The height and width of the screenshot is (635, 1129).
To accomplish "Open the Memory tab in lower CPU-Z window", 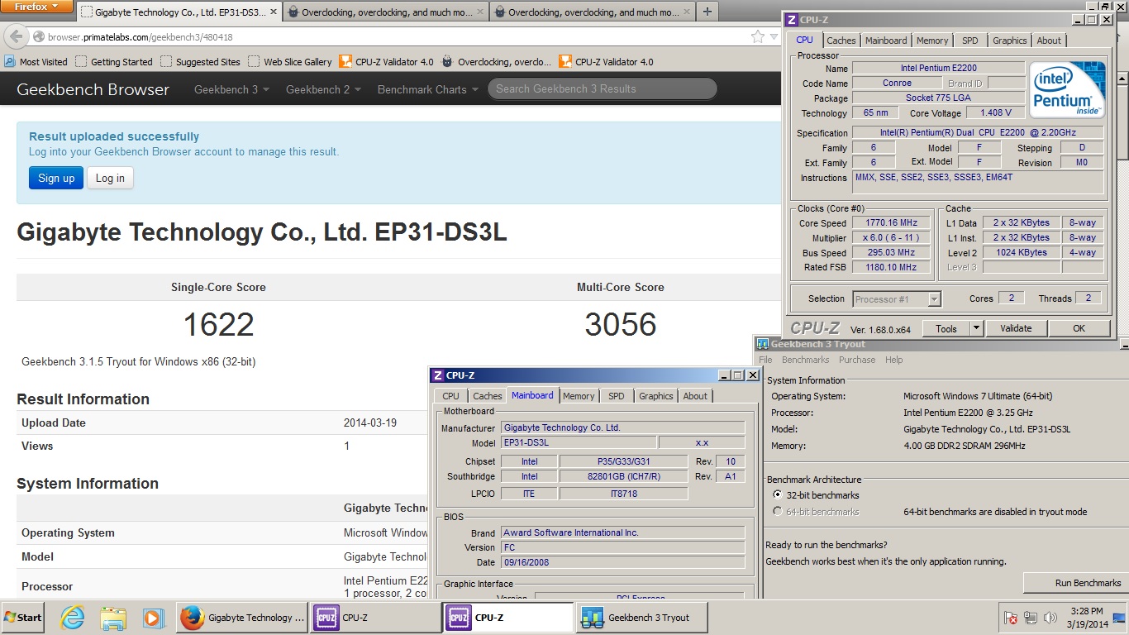I will [x=579, y=396].
